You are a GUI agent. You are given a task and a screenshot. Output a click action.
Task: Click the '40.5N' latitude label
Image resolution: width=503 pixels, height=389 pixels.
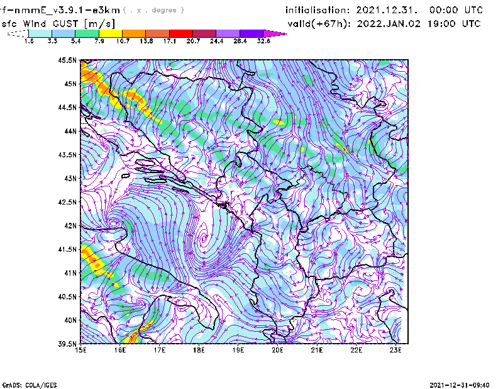(67, 297)
